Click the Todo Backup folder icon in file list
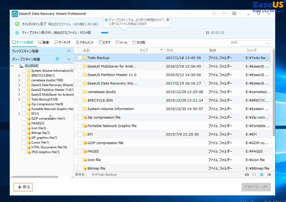This screenshot has width=286, height=202. pos(85,58)
